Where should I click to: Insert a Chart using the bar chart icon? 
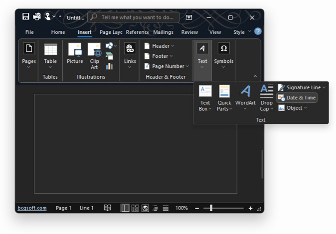[x=109, y=66]
